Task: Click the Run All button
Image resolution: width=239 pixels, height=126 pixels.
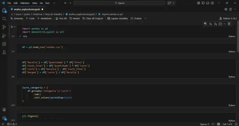Action: (61, 18)
